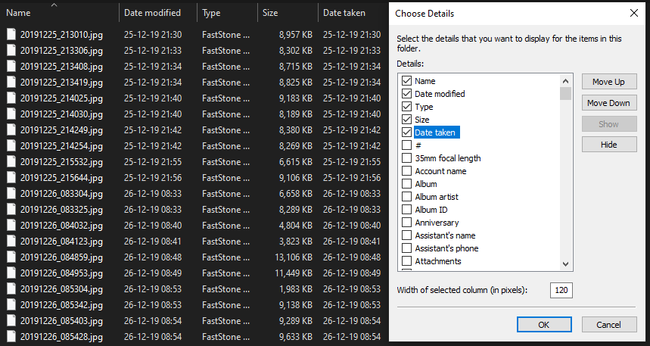
Task: Click the column width input field
Action: coord(561,290)
